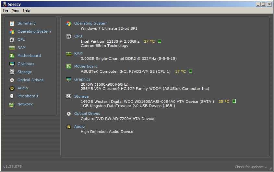Select Motherboard in the sidebar
The height and width of the screenshot is (172, 274).
pyautogui.click(x=29, y=56)
